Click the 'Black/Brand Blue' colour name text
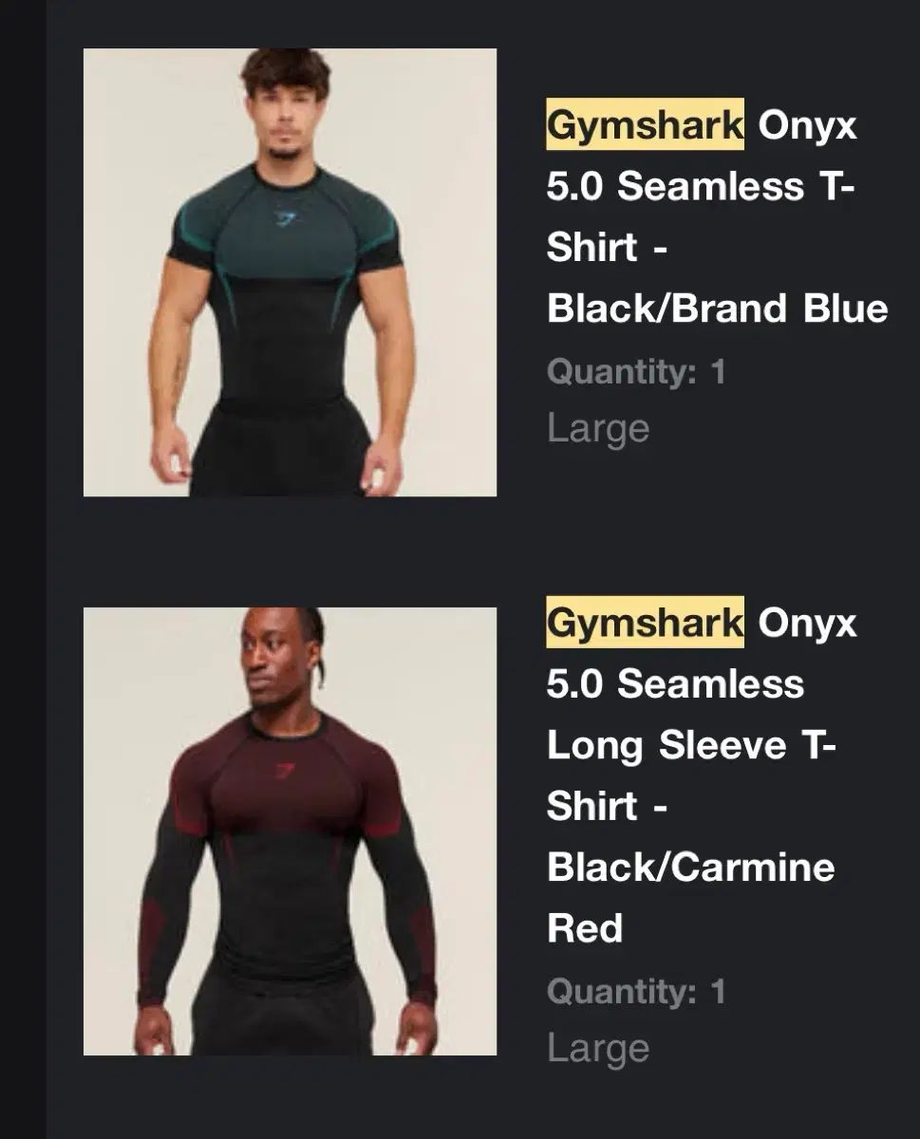The image size is (920, 1139). (x=718, y=308)
